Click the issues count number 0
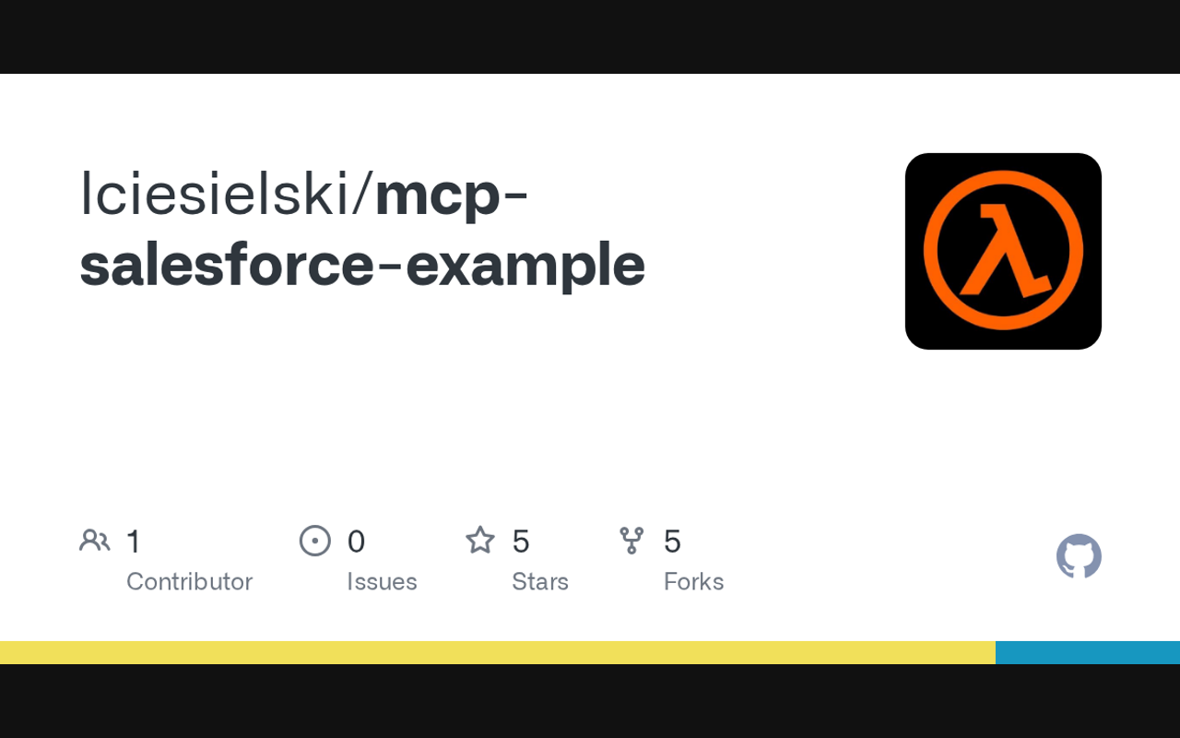The image size is (1180, 738). tap(356, 542)
